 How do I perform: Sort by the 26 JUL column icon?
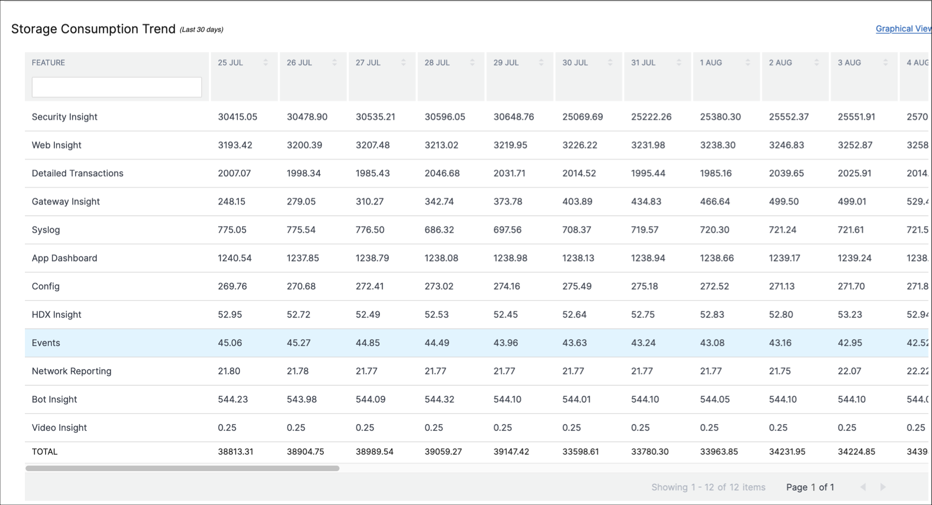(334, 63)
